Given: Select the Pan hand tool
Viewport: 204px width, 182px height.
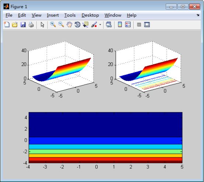Looking at the screenshot, I should (x=69, y=24).
